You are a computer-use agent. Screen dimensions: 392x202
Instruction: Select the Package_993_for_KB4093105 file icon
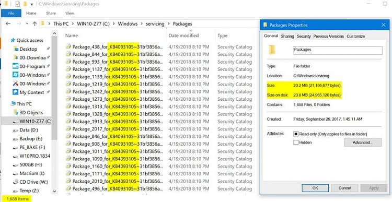(x=68, y=62)
